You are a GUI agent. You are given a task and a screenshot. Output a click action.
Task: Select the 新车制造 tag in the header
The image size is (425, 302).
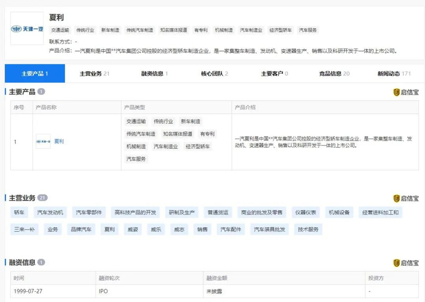point(110,30)
